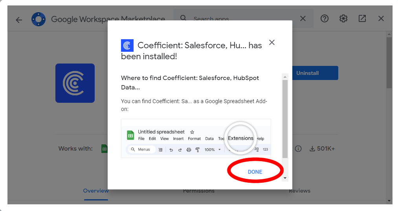Click the large Coefficient app icon
The height and width of the screenshot is (211, 398).
[x=75, y=83]
